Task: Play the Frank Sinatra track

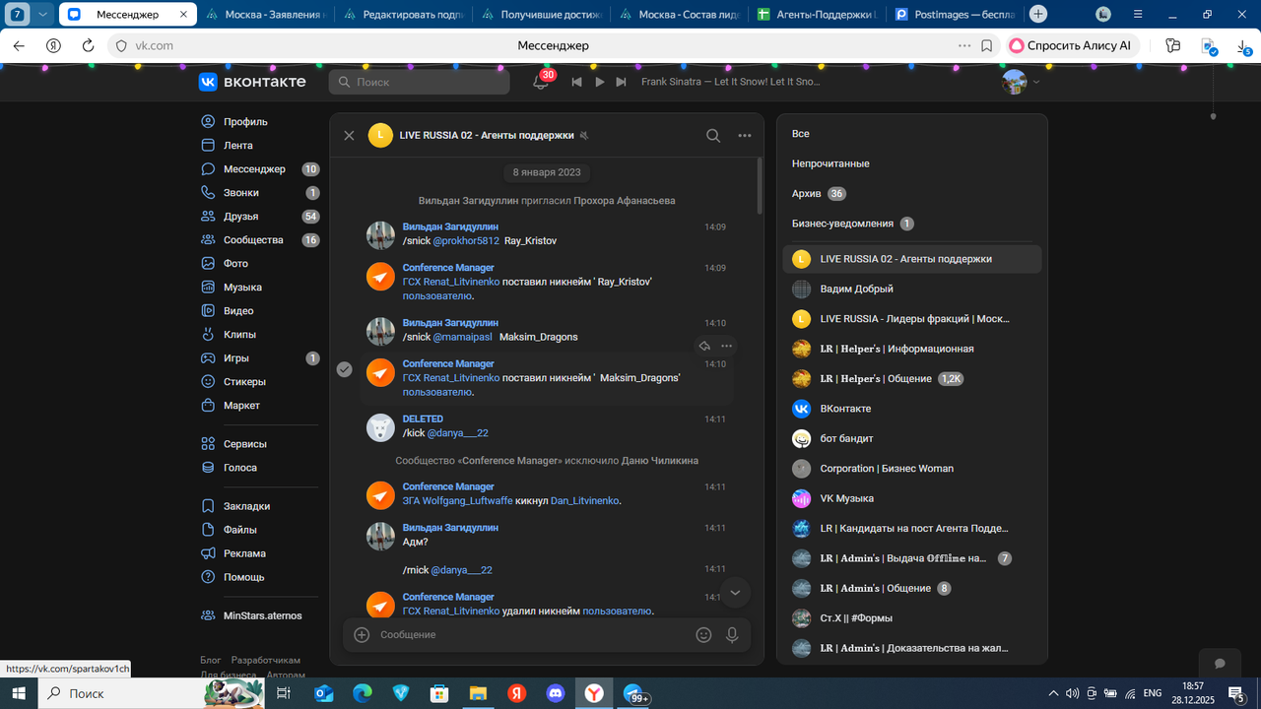Action: point(599,82)
